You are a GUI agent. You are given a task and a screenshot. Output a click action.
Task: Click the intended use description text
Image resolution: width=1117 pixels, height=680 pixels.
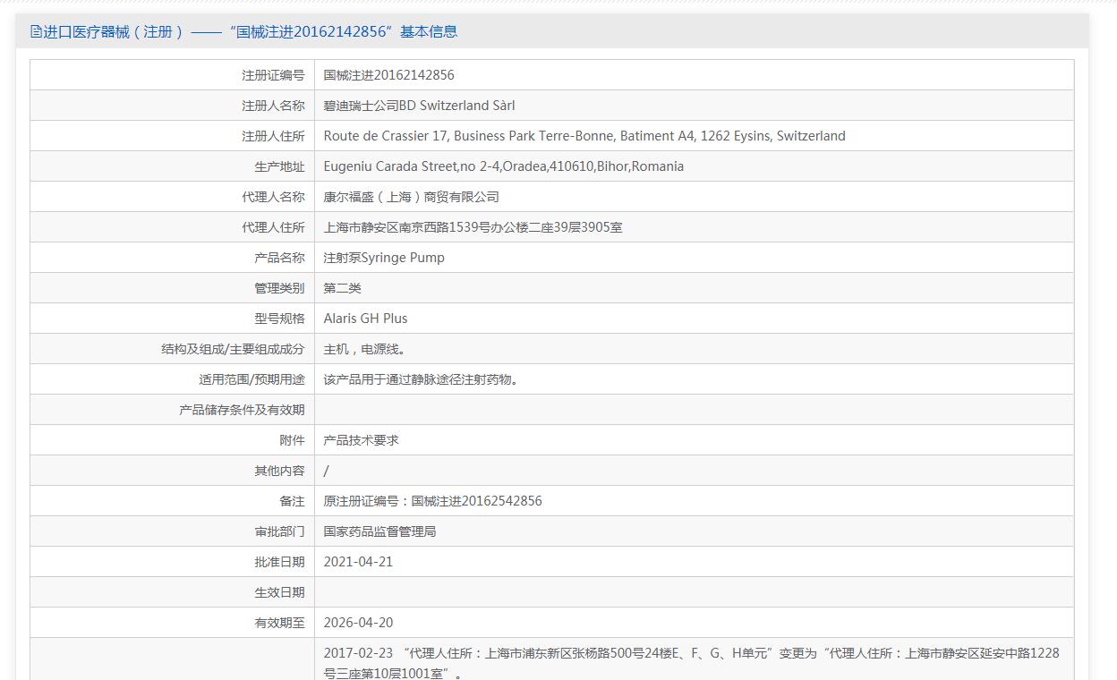421,379
